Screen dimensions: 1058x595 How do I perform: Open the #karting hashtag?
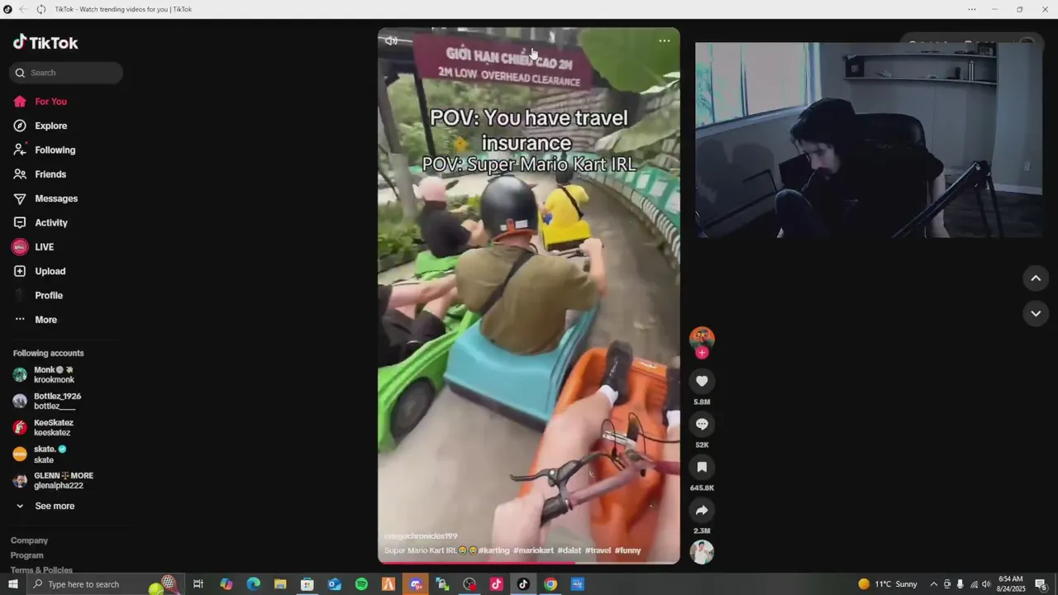pyautogui.click(x=493, y=550)
